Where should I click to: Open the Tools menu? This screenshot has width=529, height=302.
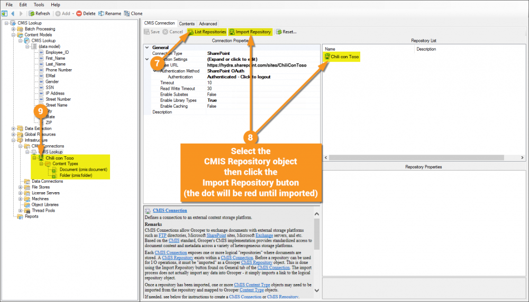pos(39,5)
